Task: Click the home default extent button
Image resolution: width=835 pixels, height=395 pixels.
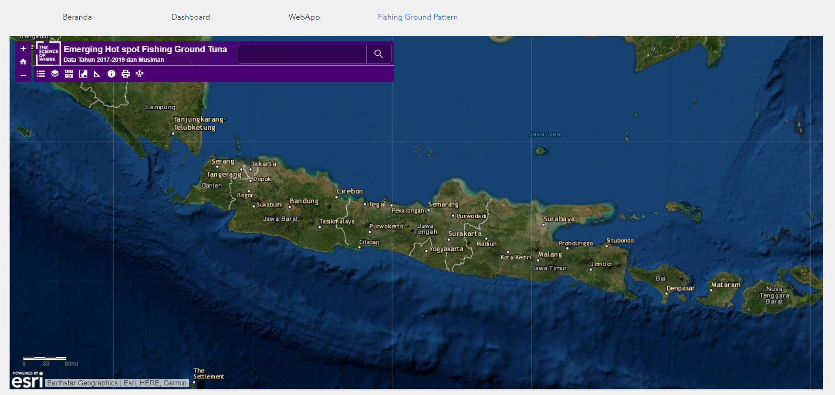Action: pyautogui.click(x=24, y=62)
